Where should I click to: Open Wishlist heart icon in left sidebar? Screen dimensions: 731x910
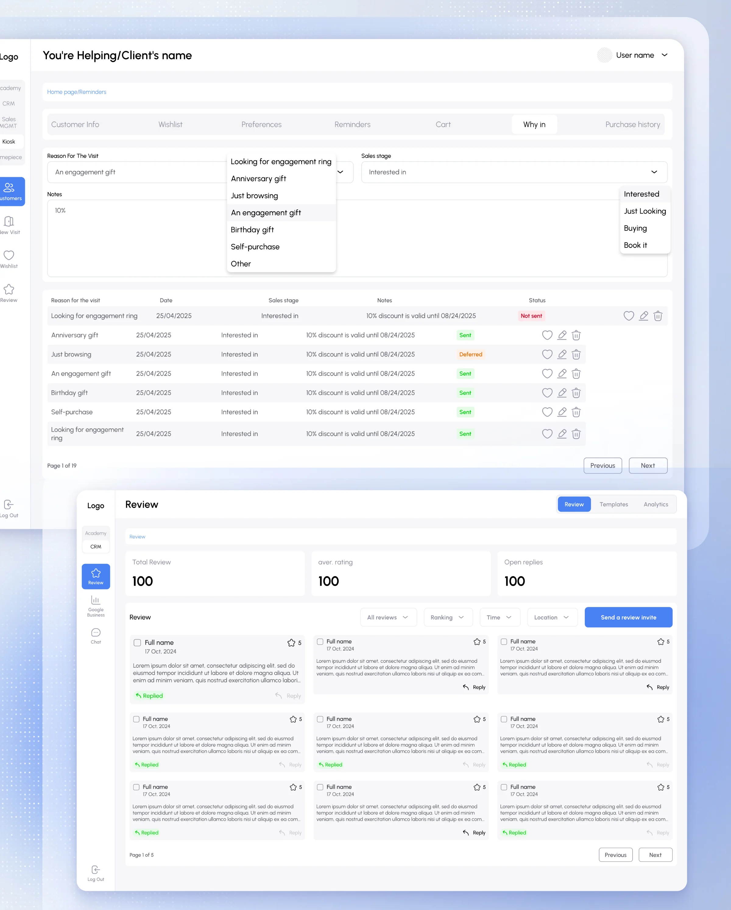9,259
